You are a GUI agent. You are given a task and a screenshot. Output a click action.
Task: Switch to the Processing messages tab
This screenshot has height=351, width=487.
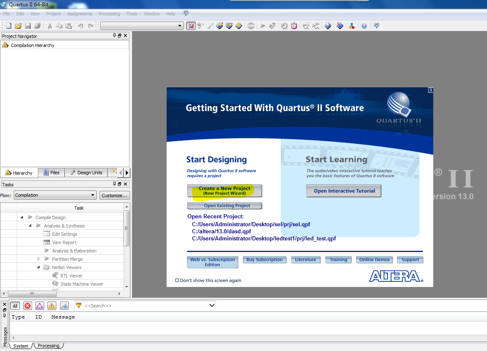(x=48, y=346)
